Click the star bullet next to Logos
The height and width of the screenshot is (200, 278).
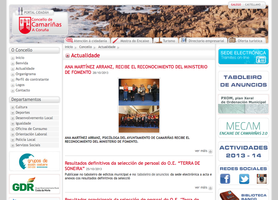[13, 85]
